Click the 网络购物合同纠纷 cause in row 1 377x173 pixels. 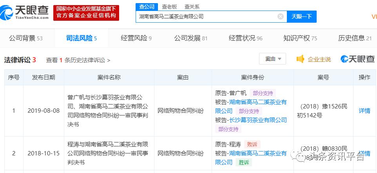[180, 111]
